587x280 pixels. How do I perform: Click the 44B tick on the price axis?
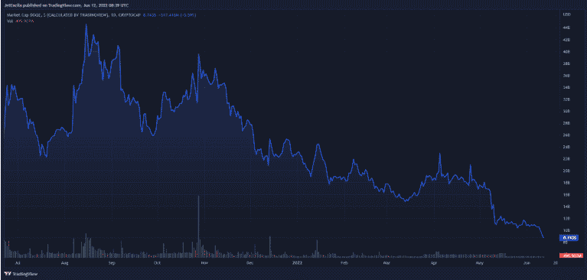tap(566, 28)
